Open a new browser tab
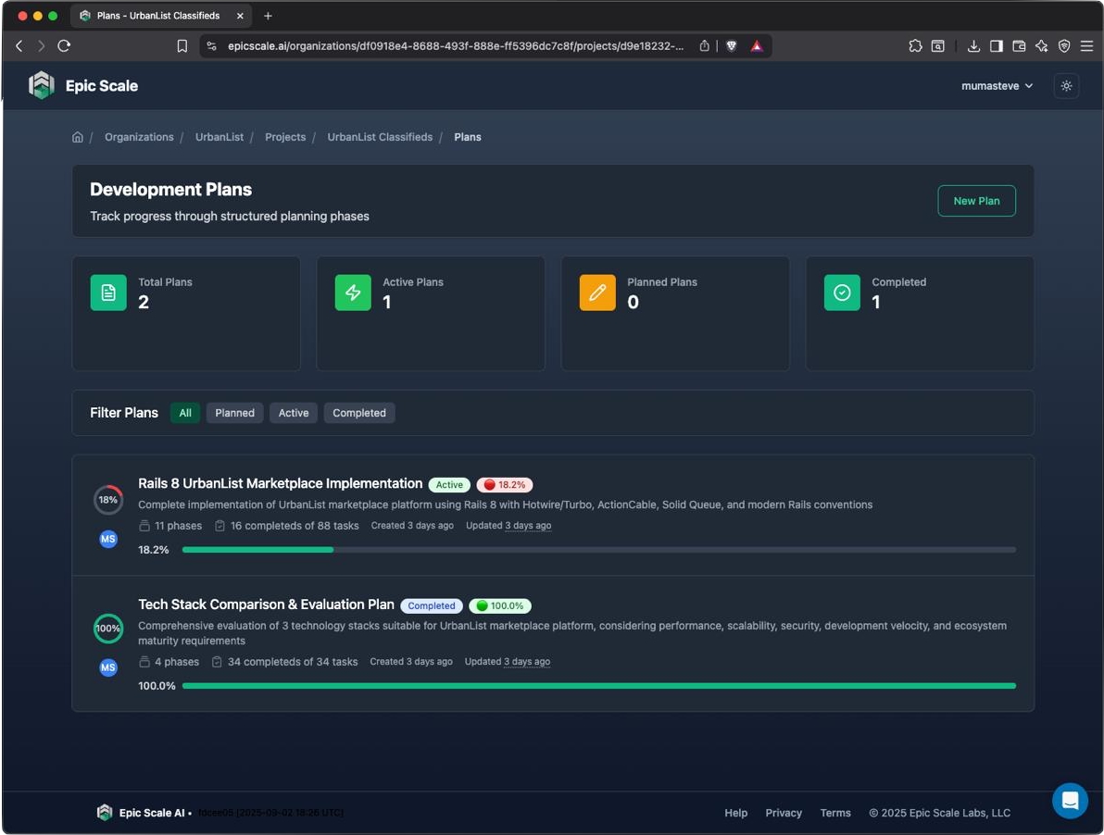 tap(268, 16)
